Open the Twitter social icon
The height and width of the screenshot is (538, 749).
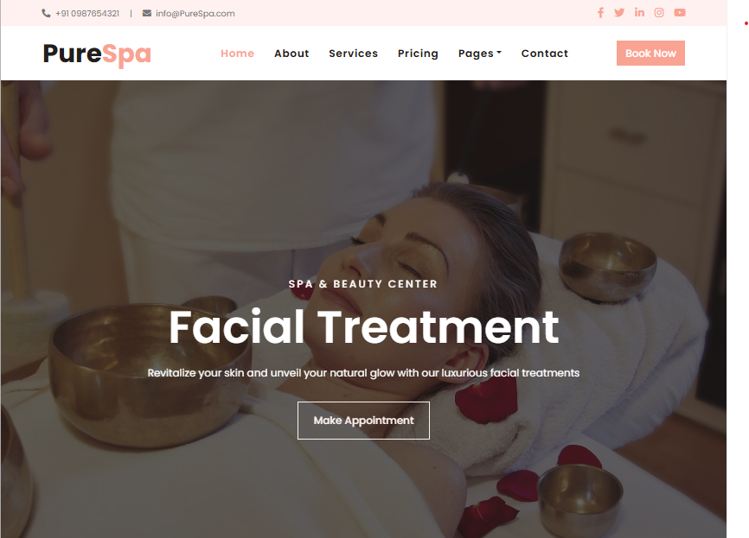pyautogui.click(x=619, y=13)
